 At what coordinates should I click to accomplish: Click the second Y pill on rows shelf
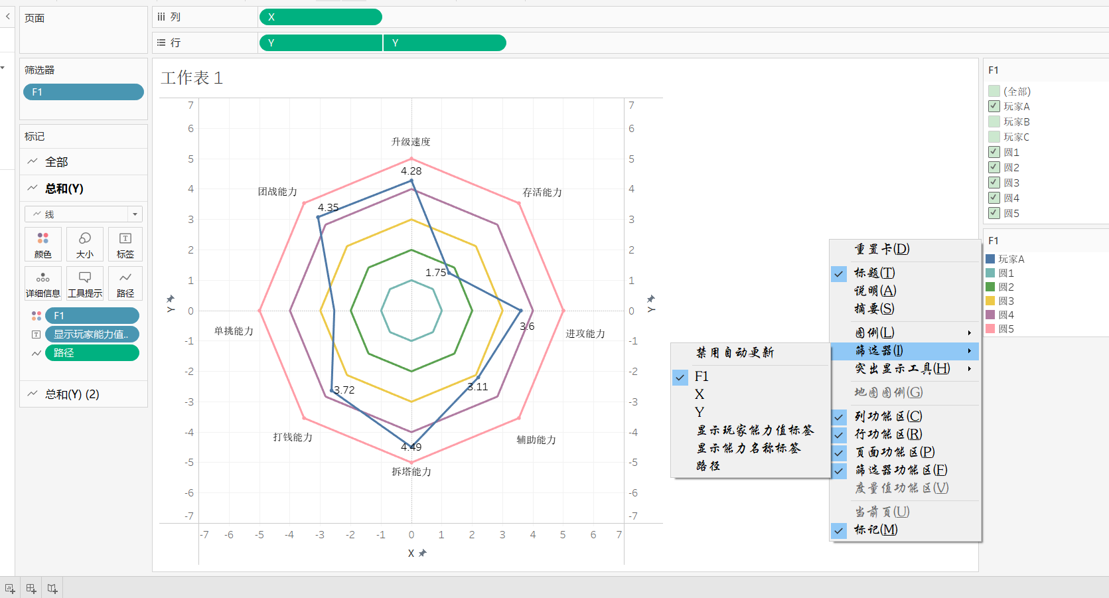(445, 43)
